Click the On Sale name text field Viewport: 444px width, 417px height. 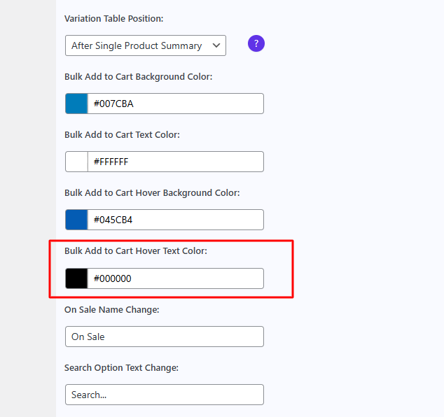(164, 337)
